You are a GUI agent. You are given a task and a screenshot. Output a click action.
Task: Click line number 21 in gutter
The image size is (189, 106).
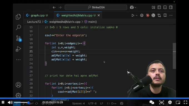tap(31, 51)
